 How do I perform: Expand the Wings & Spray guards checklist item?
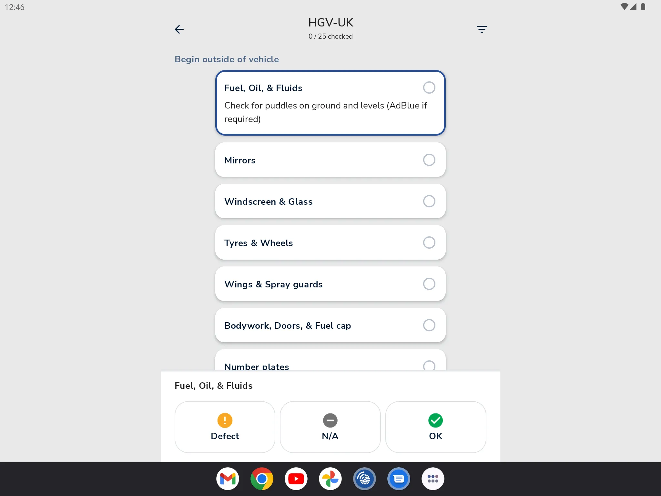coord(330,284)
